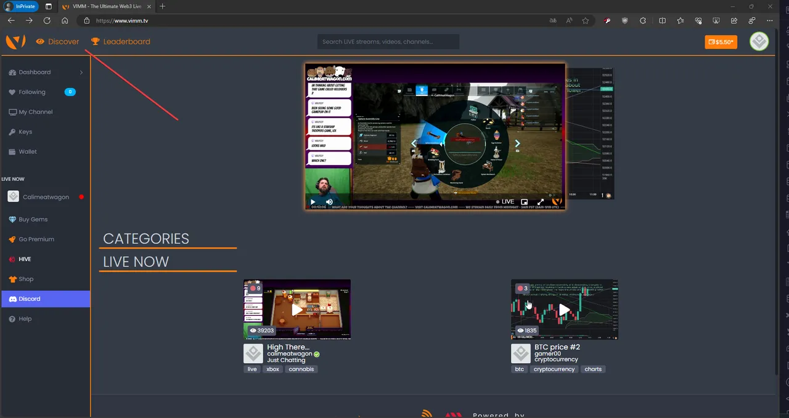Click gamer00 channel avatar
The height and width of the screenshot is (418, 789).
tap(521, 353)
